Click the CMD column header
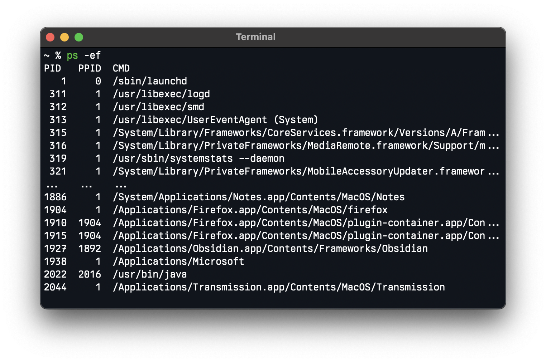The width and height of the screenshot is (546, 362). 121,68
